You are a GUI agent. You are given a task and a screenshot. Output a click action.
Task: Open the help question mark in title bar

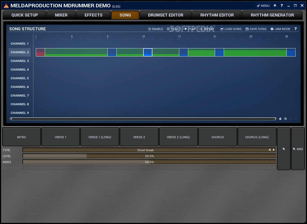[282, 5]
